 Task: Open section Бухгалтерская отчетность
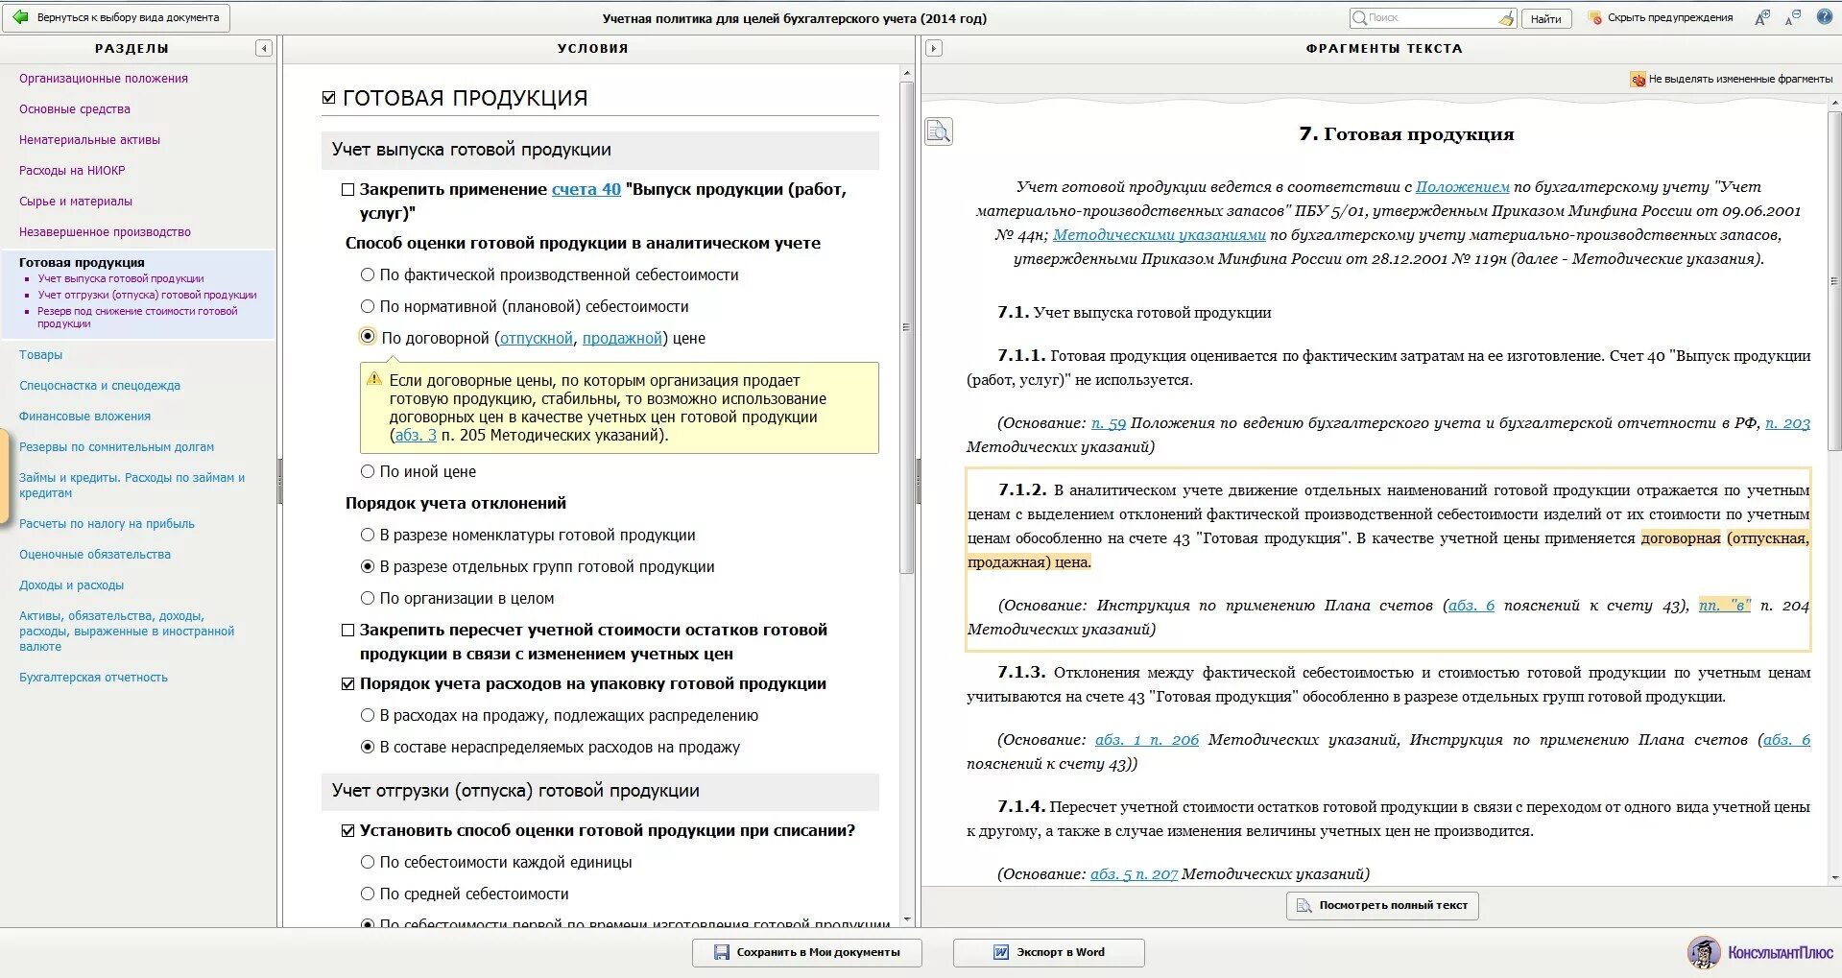tap(93, 678)
